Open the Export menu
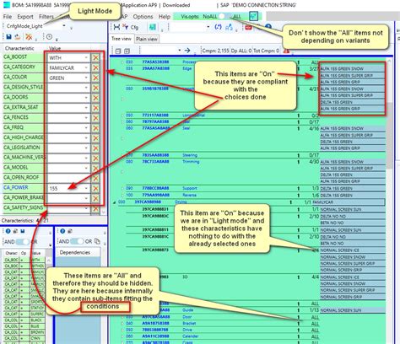The image size is (400, 344). (25, 17)
